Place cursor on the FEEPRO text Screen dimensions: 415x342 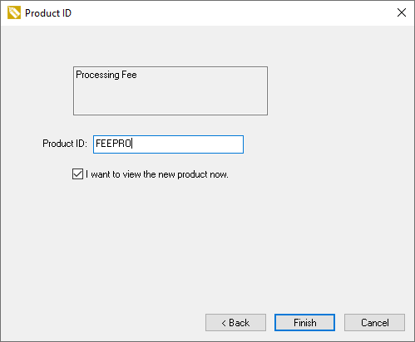coord(113,144)
